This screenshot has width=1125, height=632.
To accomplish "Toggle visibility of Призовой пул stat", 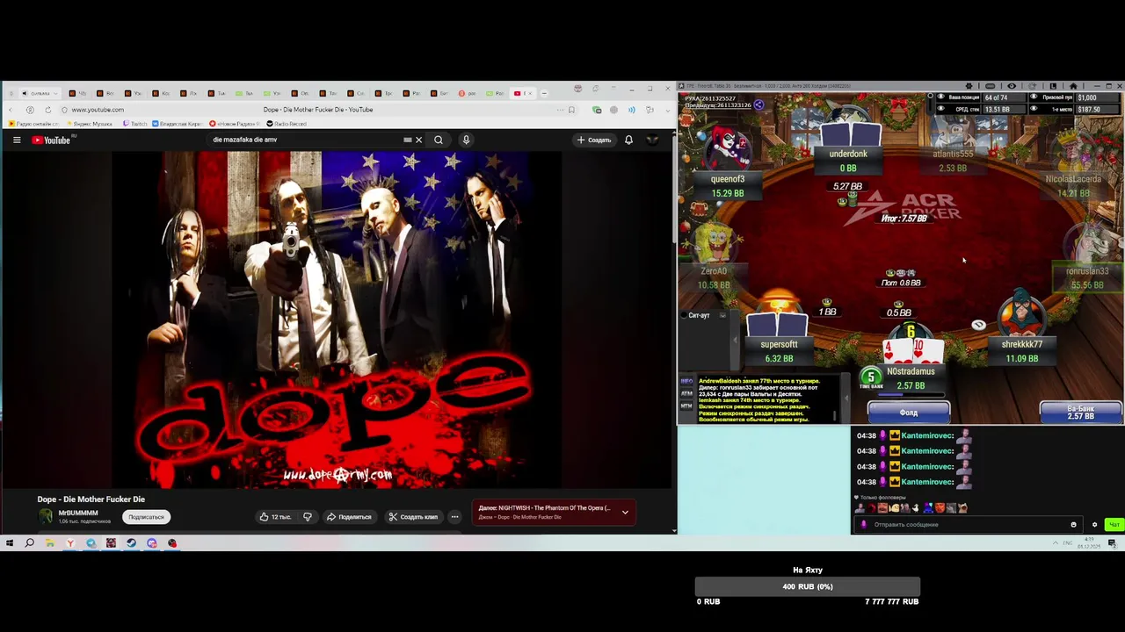I will pos(1034,97).
